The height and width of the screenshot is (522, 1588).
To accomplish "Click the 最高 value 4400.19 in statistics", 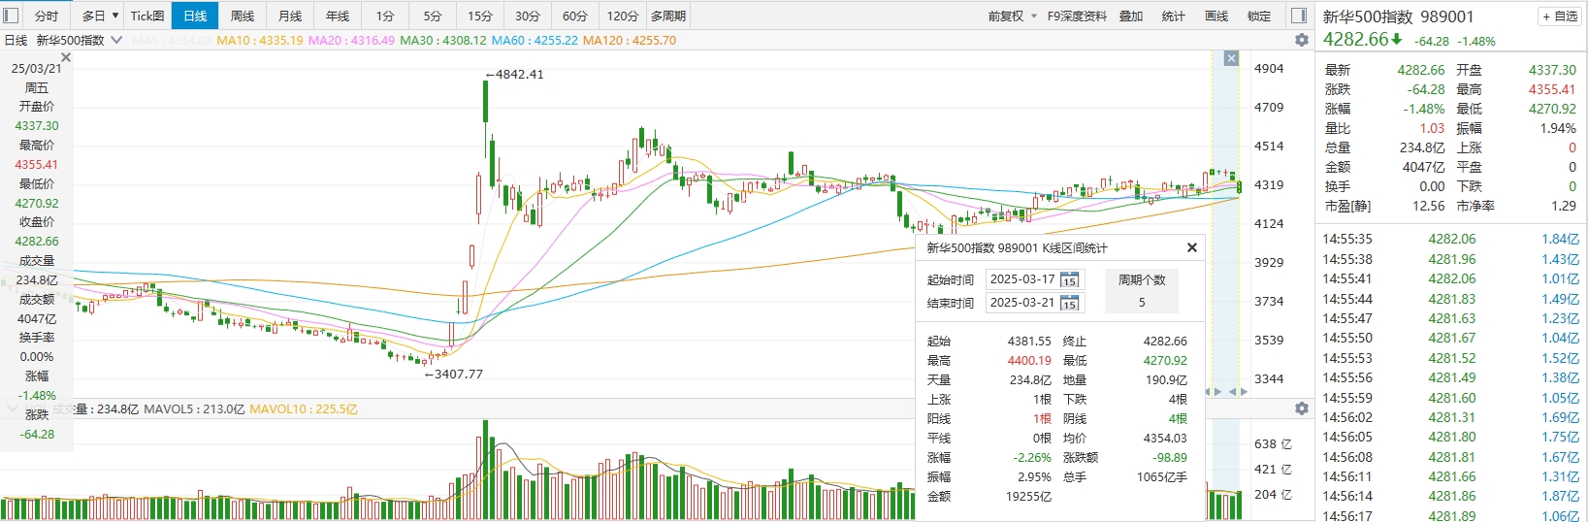I will 1029,360.
